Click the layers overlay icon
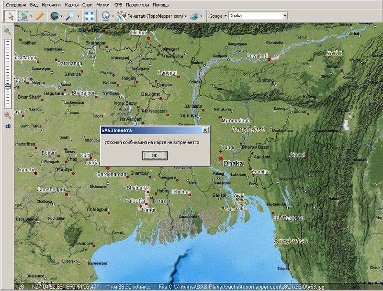 [x=194, y=16]
